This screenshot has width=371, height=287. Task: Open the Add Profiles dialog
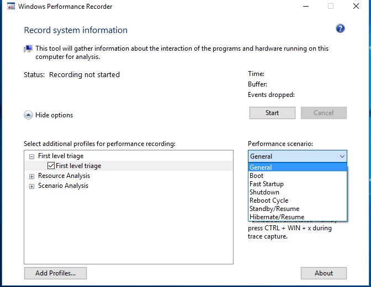pos(55,273)
